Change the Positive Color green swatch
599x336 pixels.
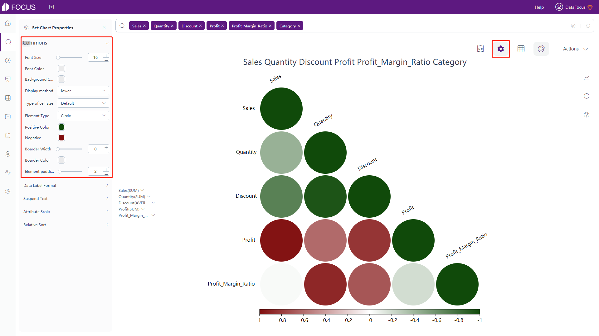pyautogui.click(x=61, y=127)
